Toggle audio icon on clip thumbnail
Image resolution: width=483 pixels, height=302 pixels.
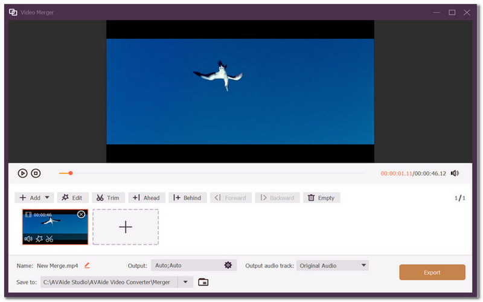[28, 239]
